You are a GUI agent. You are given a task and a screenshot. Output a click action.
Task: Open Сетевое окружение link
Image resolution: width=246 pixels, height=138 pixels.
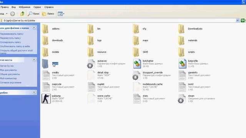10,82
